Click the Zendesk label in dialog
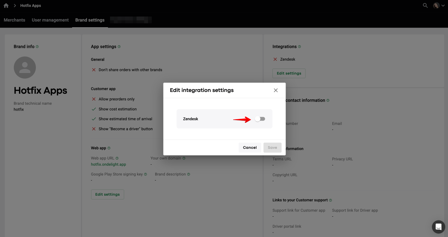Image resolution: width=448 pixels, height=237 pixels. (190, 119)
